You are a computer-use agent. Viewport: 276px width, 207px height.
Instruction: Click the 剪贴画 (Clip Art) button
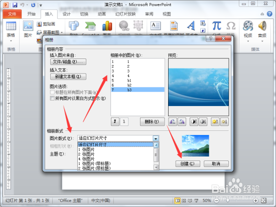[x=46, y=24]
